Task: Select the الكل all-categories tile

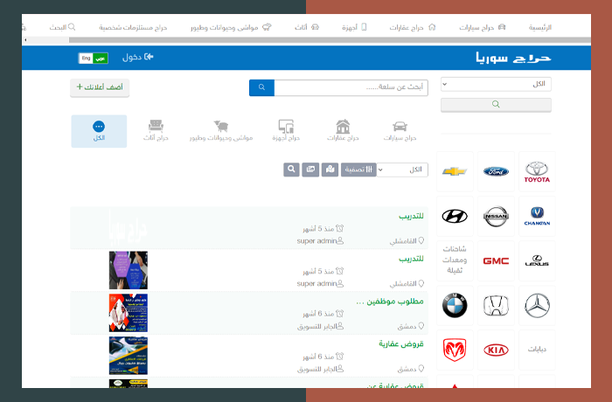Action: tap(99, 131)
